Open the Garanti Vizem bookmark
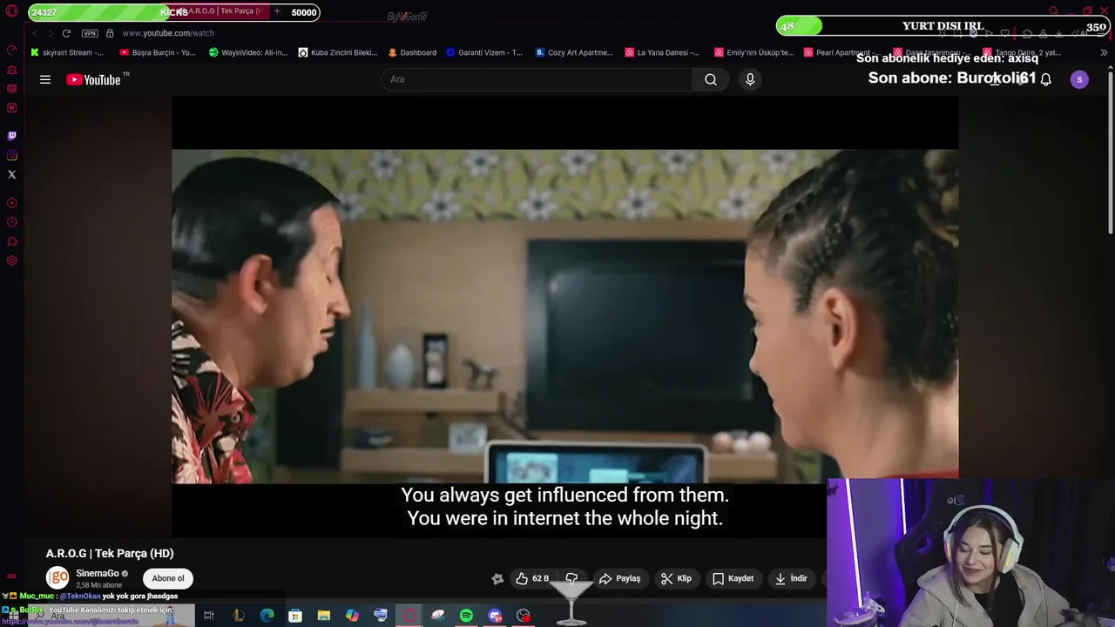 tap(484, 52)
